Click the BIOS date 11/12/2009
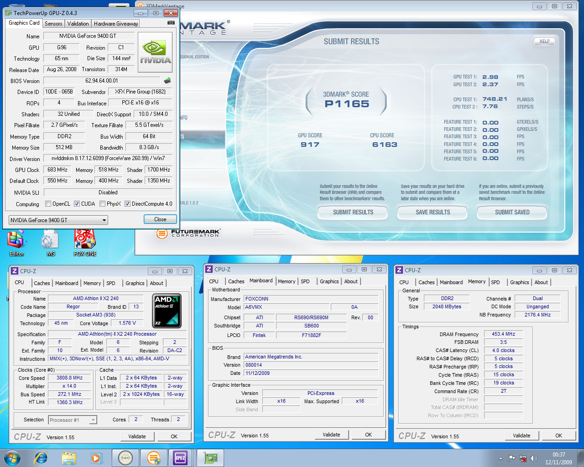 [x=311, y=373]
